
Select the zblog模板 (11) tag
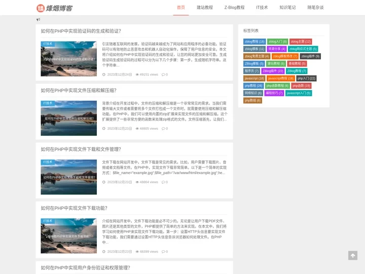pyautogui.click(x=254, y=49)
